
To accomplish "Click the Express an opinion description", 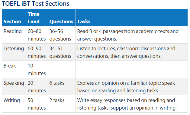I will point(126,87).
